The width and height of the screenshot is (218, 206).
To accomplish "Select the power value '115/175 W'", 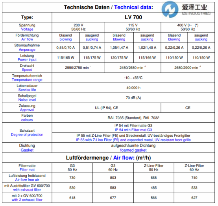I will click(x=92, y=58).
